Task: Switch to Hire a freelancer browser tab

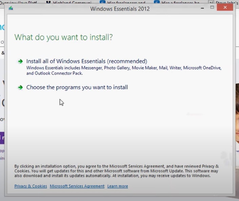Action: click(177, 2)
